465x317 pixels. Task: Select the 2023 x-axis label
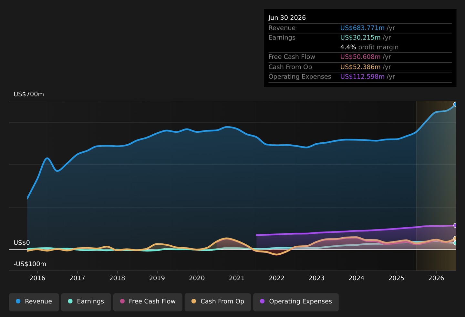[316, 278]
